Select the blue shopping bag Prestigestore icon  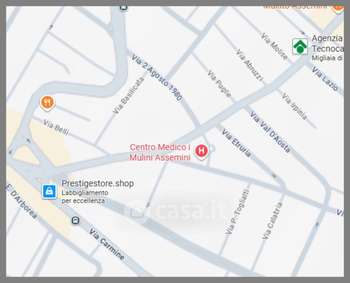point(49,191)
